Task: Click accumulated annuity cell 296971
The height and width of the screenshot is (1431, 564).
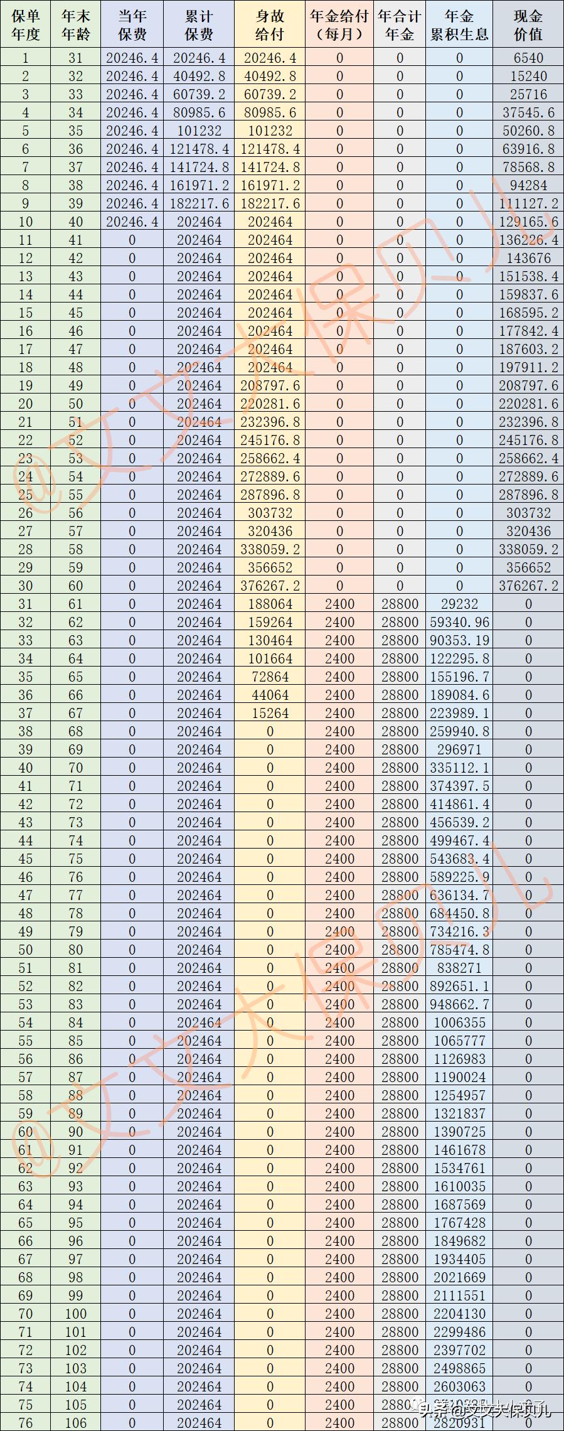Action: pos(459,749)
